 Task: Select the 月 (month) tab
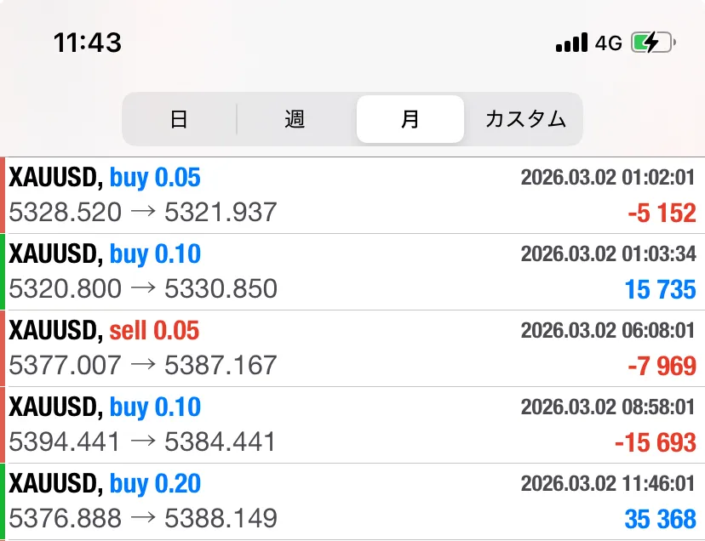pos(410,119)
